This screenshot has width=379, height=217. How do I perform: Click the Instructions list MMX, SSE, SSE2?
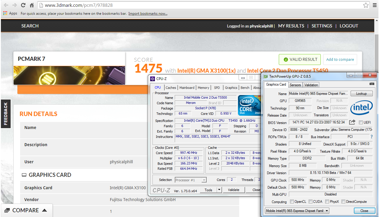coord(218,139)
